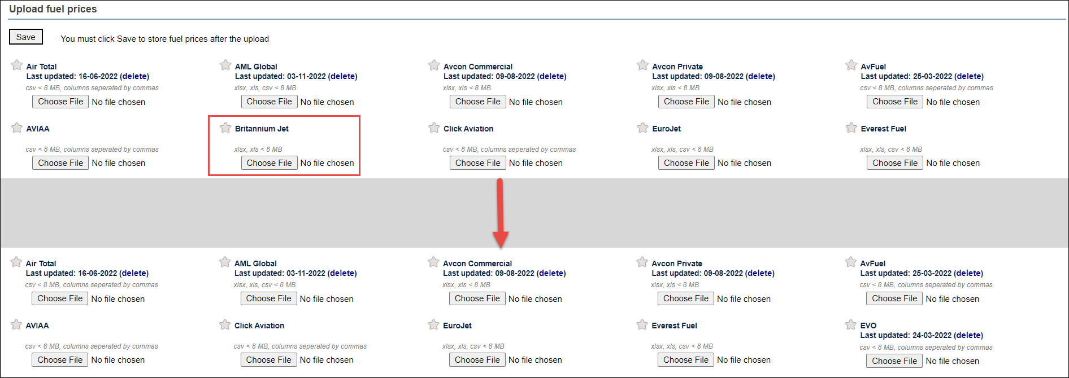Star Avcon Private in the upper list
Image resolution: width=1069 pixels, height=378 pixels.
(642, 65)
